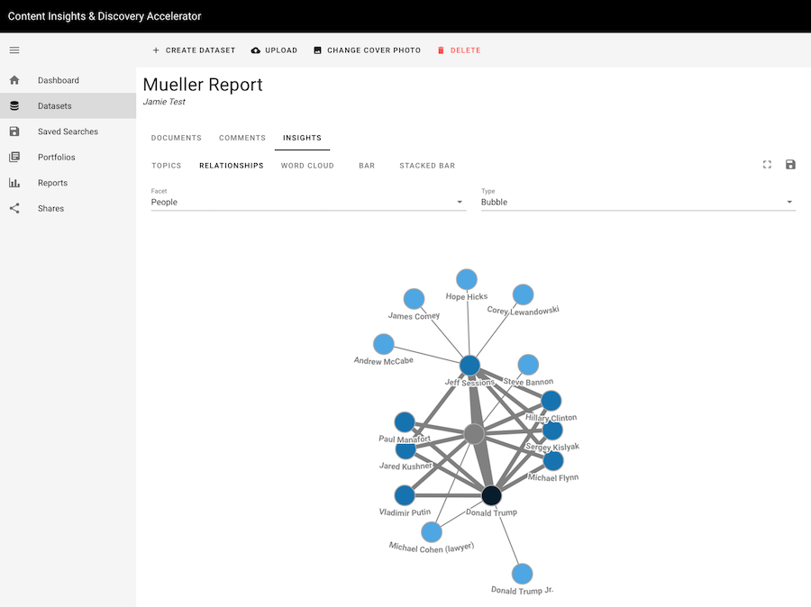
Task: Click the Reports bar chart icon
Action: click(x=14, y=183)
